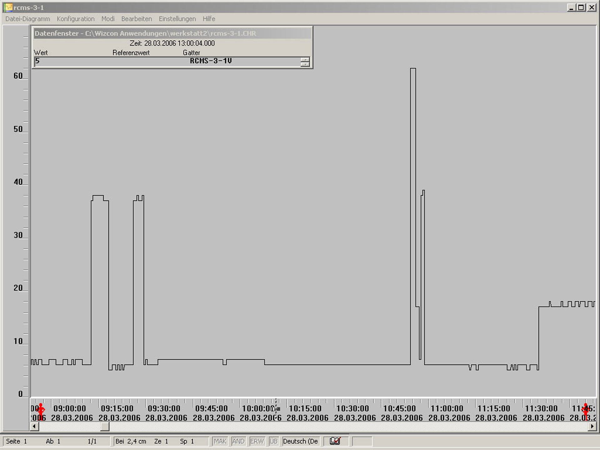Open the Einstellungen menu
Image resolution: width=600 pixels, height=450 pixels.
[x=177, y=19]
